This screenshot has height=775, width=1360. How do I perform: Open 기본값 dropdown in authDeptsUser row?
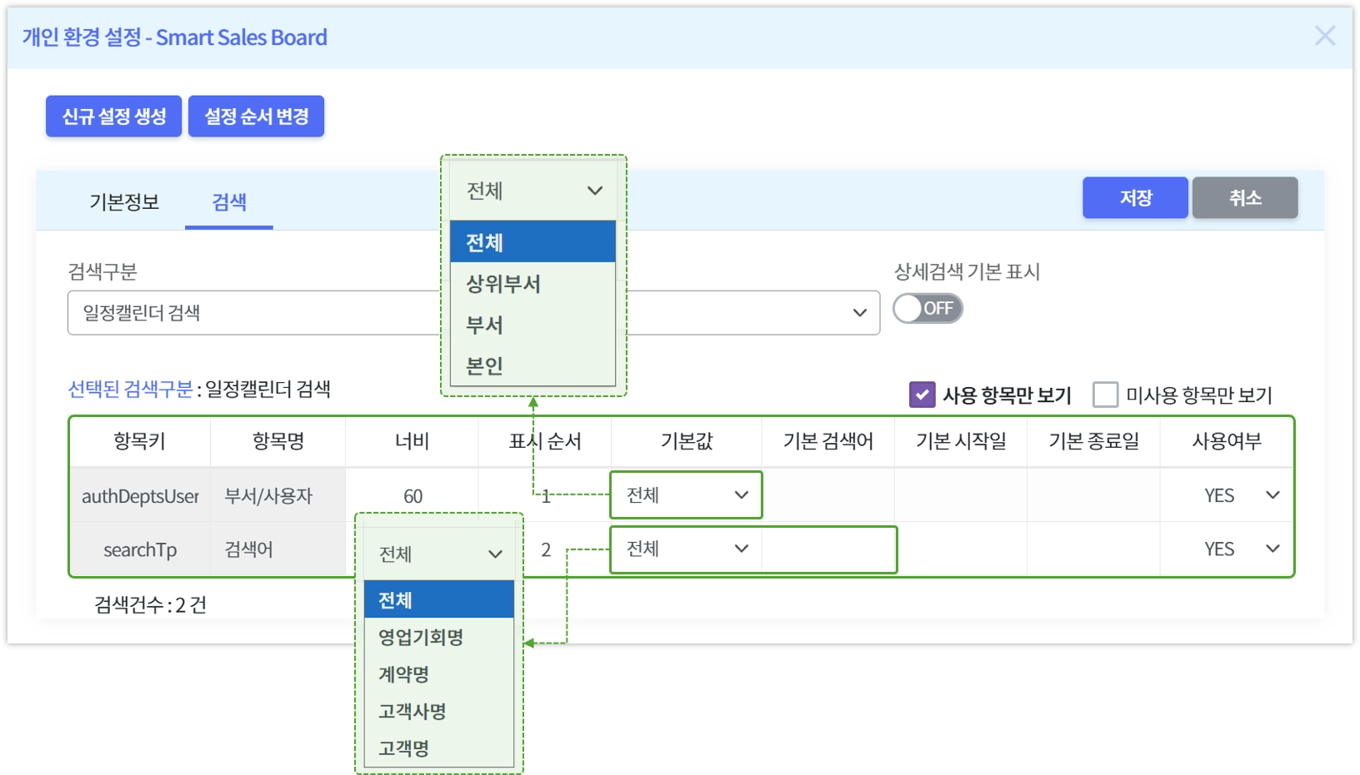click(686, 494)
